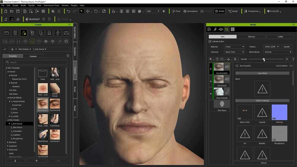Click the Headshot plugin button
The width and height of the screenshot is (297, 167).
[x=33, y=19]
